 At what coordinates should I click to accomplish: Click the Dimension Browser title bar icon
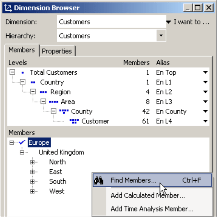click(8, 8)
